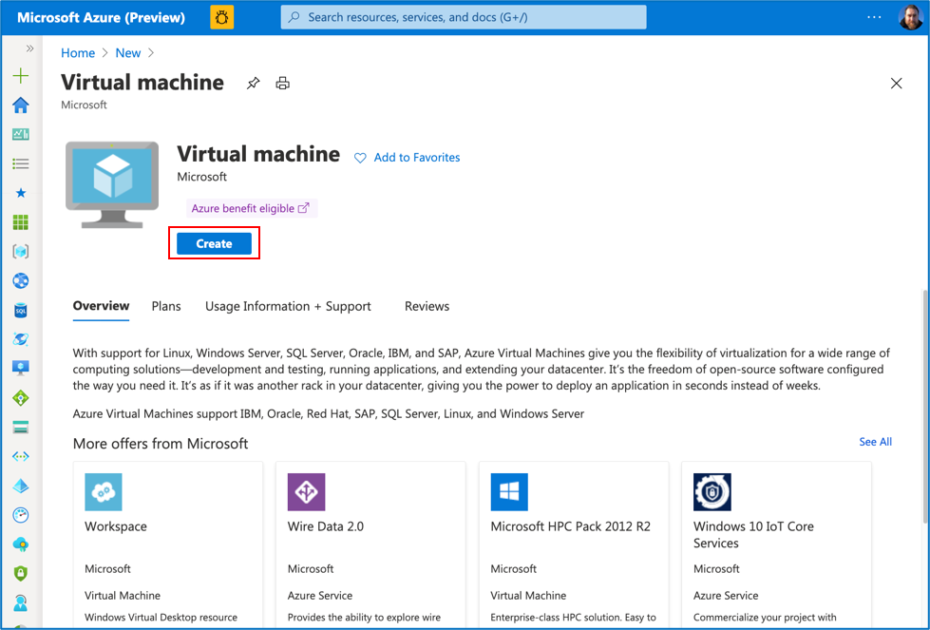
Task: Click Windows 10 IoT Core Services title
Action: 753,534
